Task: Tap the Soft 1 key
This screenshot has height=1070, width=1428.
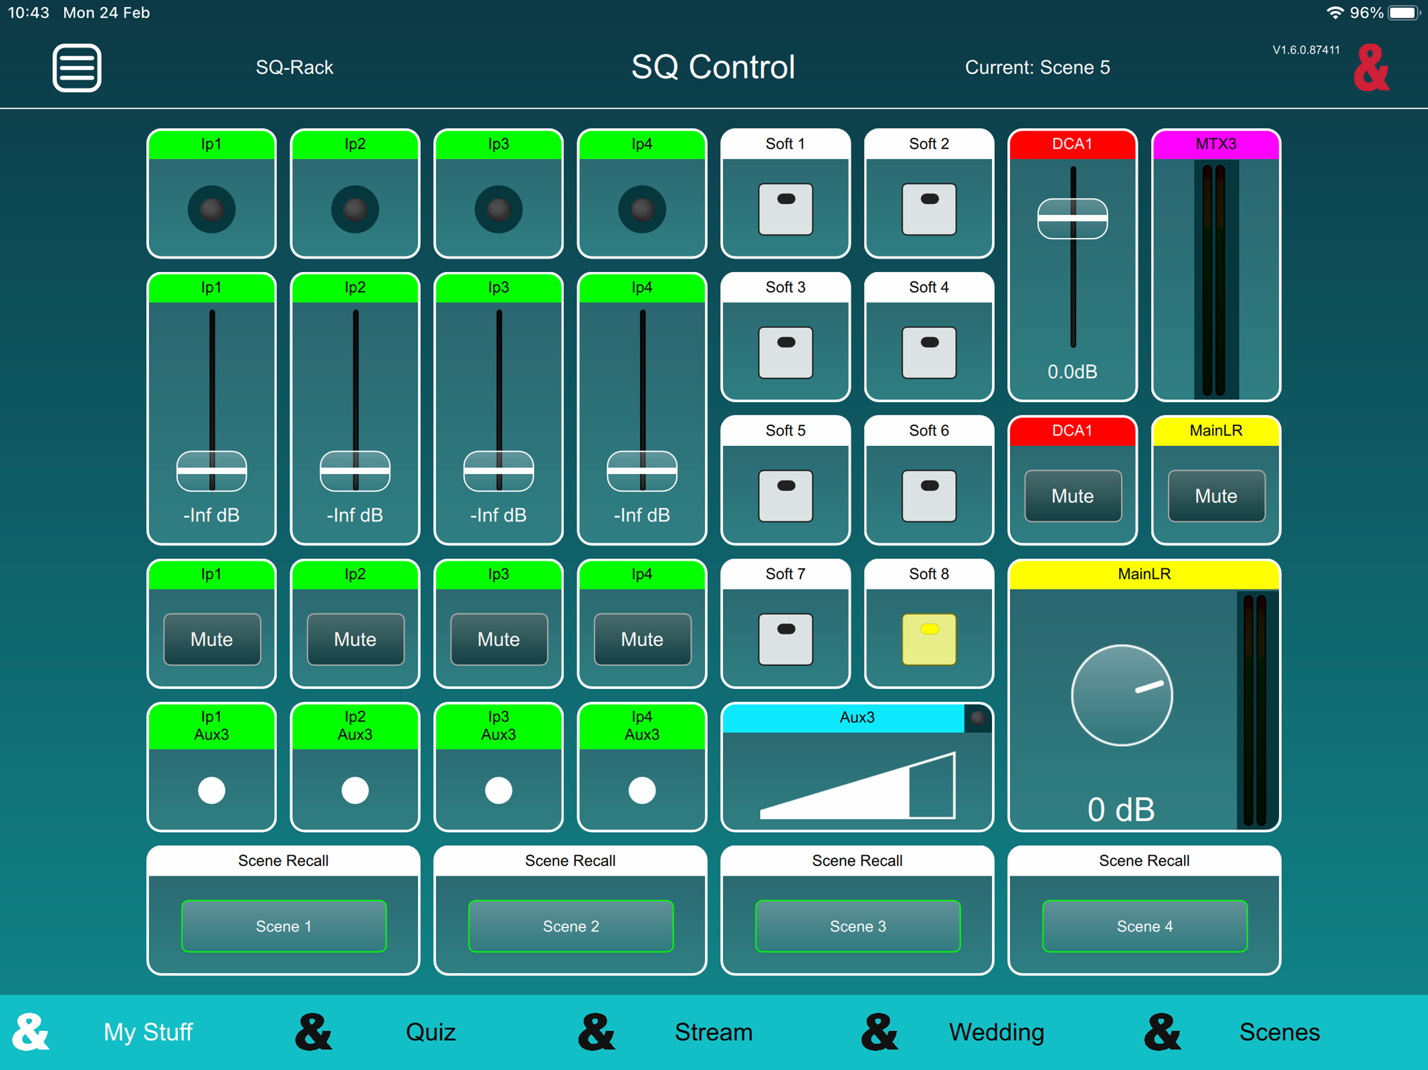Action: 786,209
